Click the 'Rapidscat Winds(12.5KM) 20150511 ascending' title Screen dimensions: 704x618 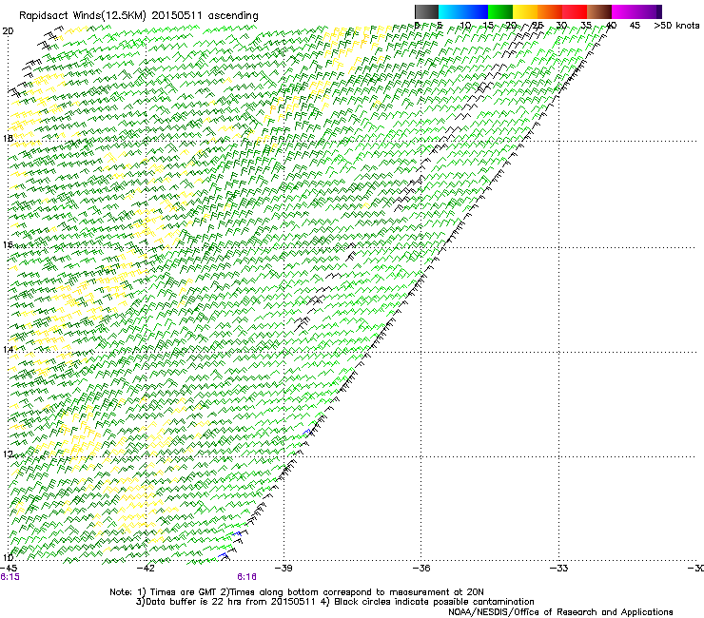(139, 16)
